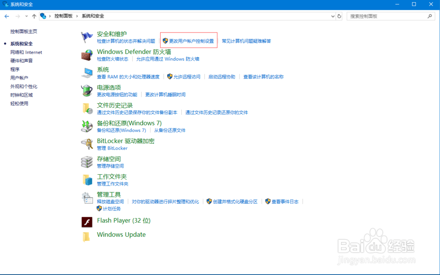Open 时钟和区域 category in sidebar
The image size is (440, 275).
pyautogui.click(x=22, y=95)
